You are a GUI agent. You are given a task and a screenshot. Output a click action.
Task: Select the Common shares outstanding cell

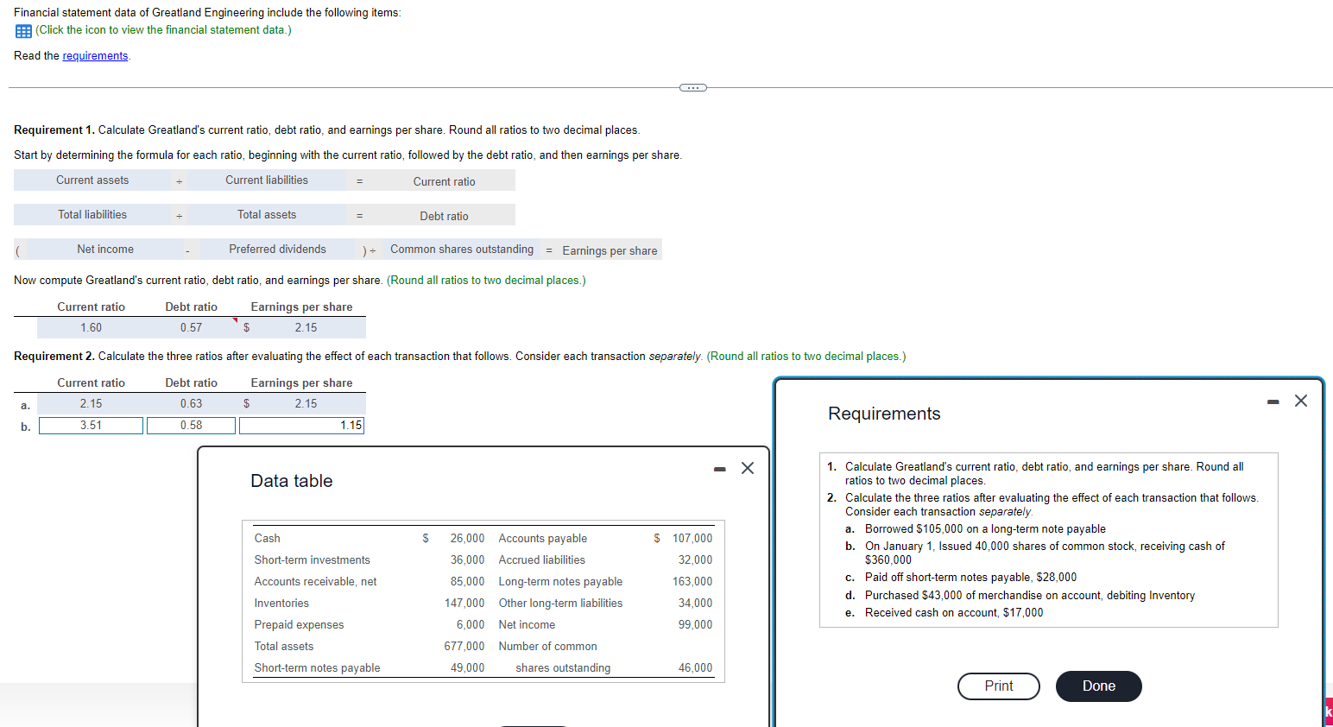[x=461, y=249]
